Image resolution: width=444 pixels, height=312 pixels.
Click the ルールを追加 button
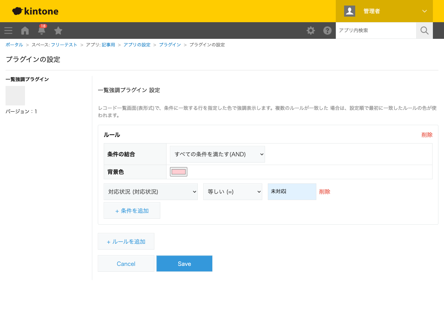(x=126, y=241)
